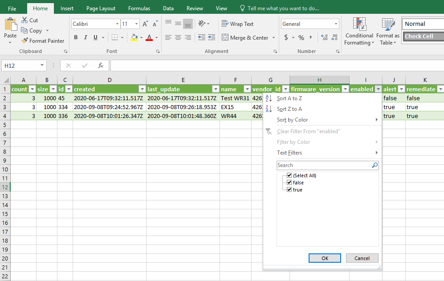Toggle Italic formatting

coord(86,37)
